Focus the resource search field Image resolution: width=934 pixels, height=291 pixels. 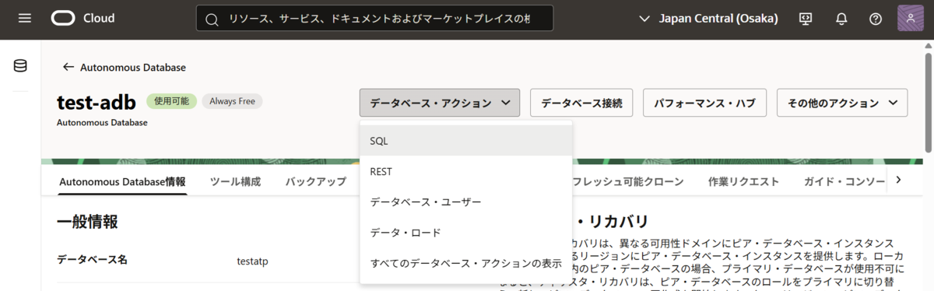(375, 19)
